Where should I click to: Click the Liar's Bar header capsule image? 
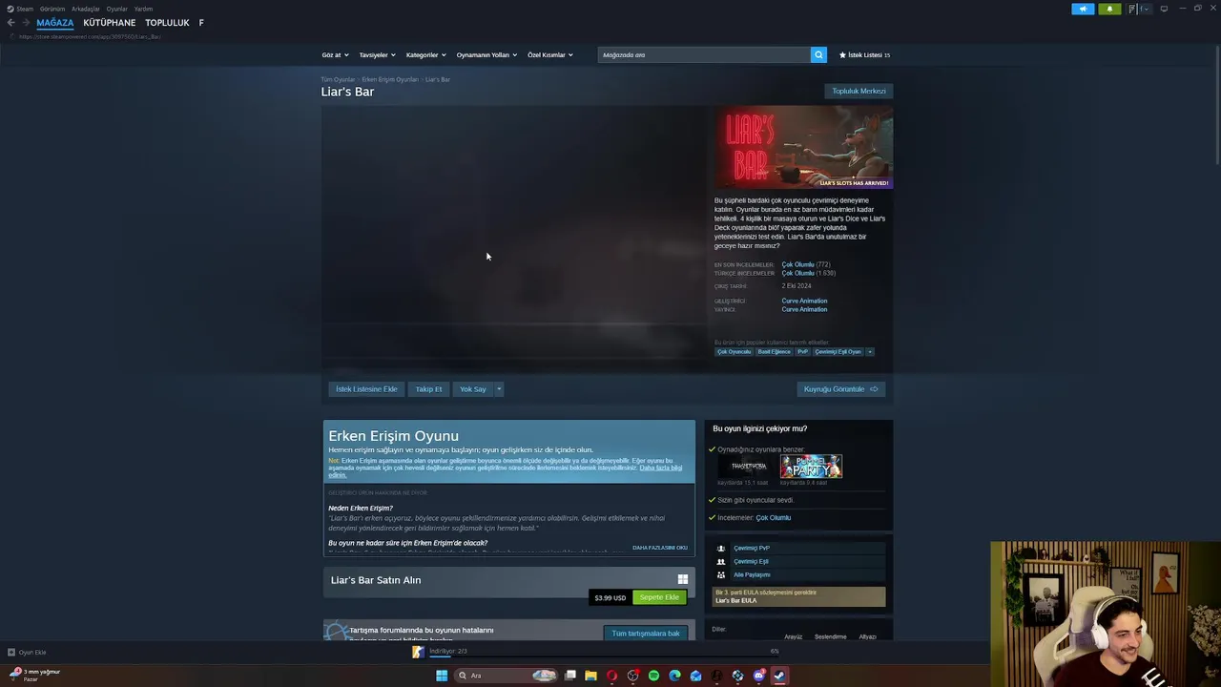[804, 147]
